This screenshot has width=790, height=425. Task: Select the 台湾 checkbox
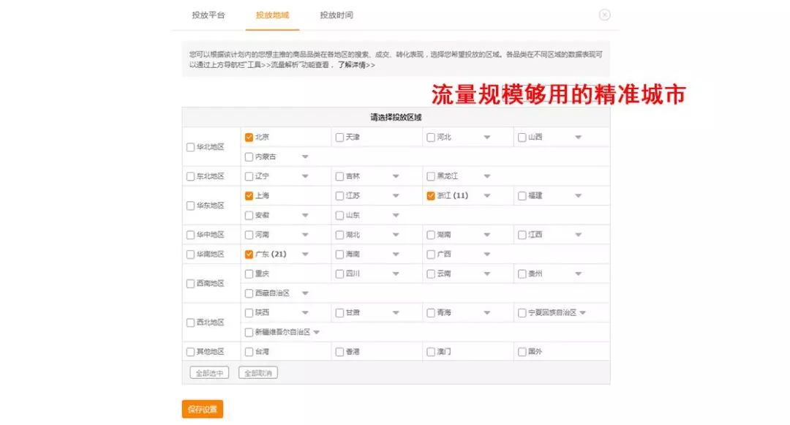[247, 351]
